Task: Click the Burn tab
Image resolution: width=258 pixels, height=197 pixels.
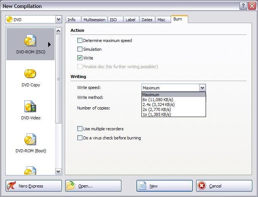Action: tap(179, 19)
